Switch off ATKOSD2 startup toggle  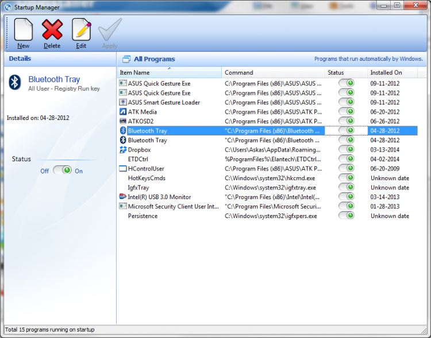point(346,121)
